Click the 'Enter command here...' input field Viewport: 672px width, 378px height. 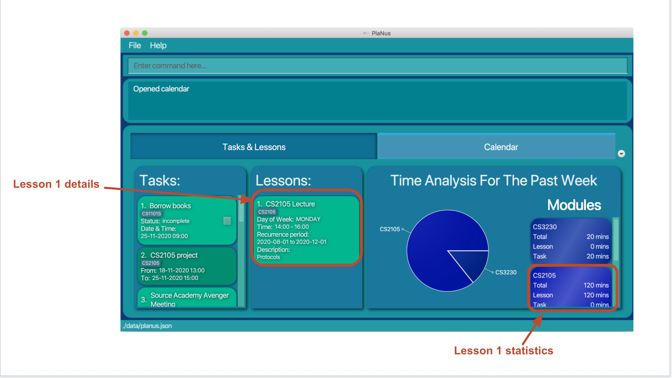click(377, 66)
